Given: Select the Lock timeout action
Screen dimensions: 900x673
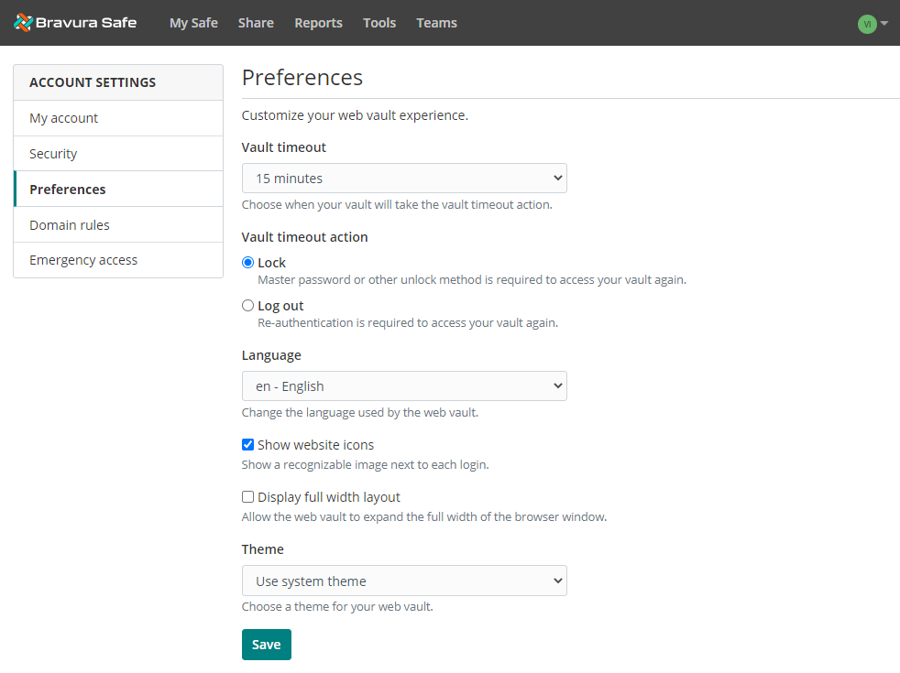Looking at the screenshot, I should [247, 263].
